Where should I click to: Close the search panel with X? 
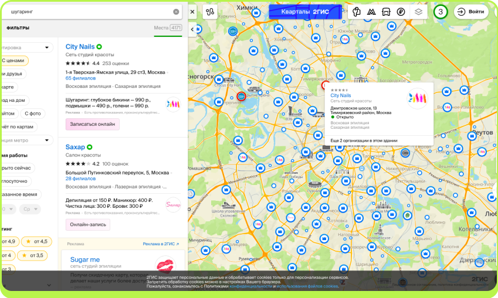192,12
